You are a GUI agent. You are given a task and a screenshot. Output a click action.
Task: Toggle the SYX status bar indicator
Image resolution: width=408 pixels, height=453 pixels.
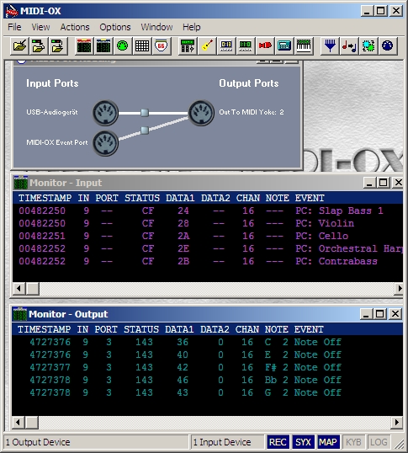pos(303,442)
